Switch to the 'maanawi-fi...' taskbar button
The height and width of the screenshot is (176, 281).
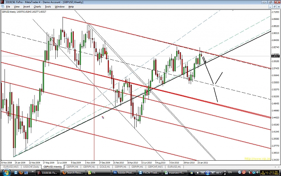(175, 173)
